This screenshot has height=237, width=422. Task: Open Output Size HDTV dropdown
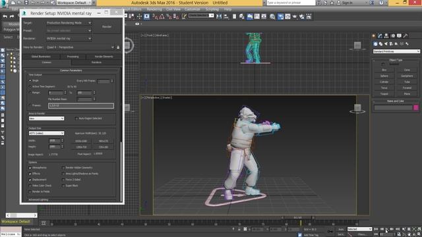click(x=46, y=133)
